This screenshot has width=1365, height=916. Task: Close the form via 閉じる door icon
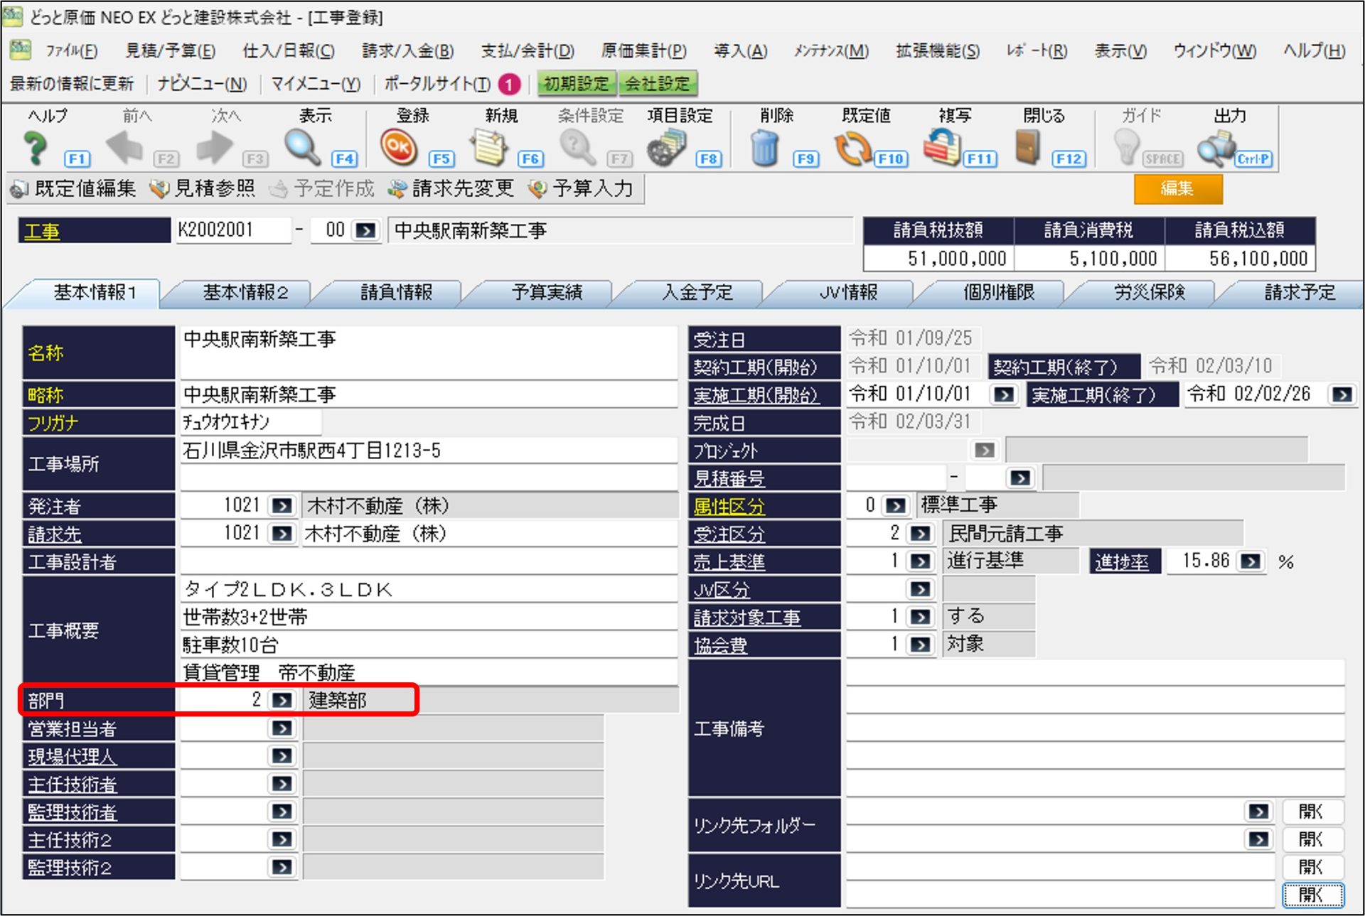[x=1027, y=148]
